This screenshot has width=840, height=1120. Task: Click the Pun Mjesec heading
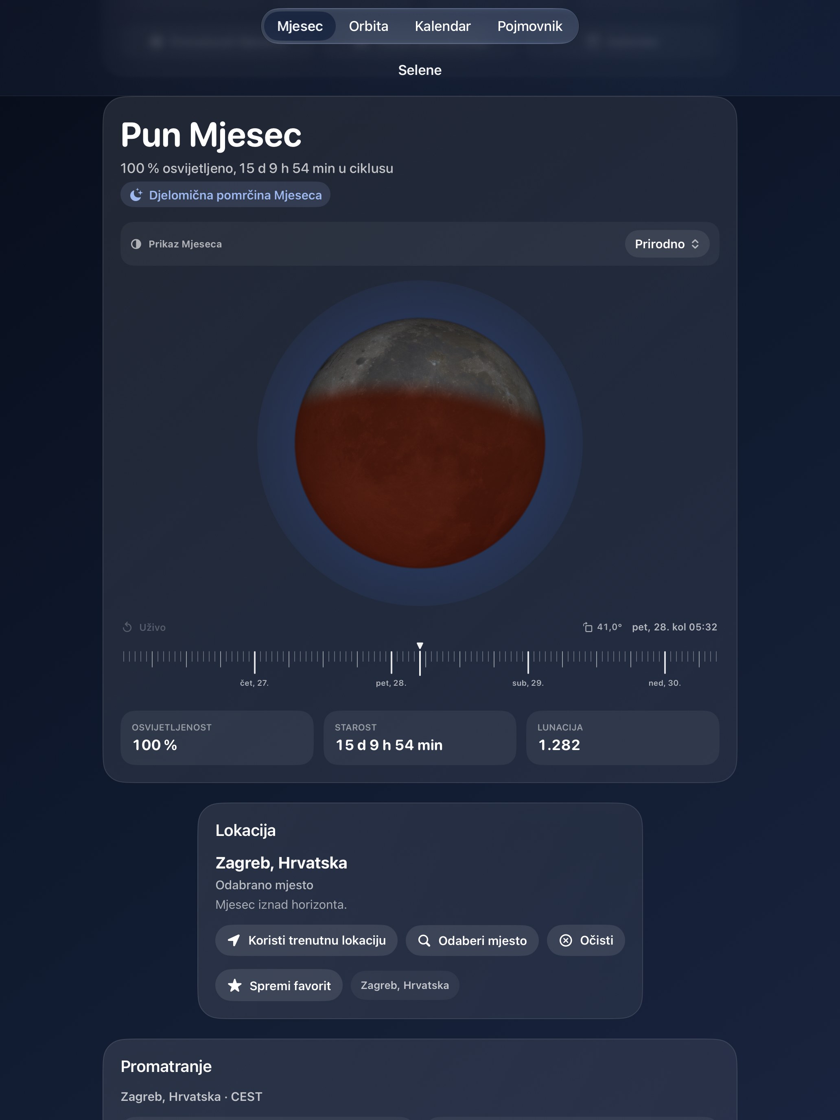tap(211, 135)
